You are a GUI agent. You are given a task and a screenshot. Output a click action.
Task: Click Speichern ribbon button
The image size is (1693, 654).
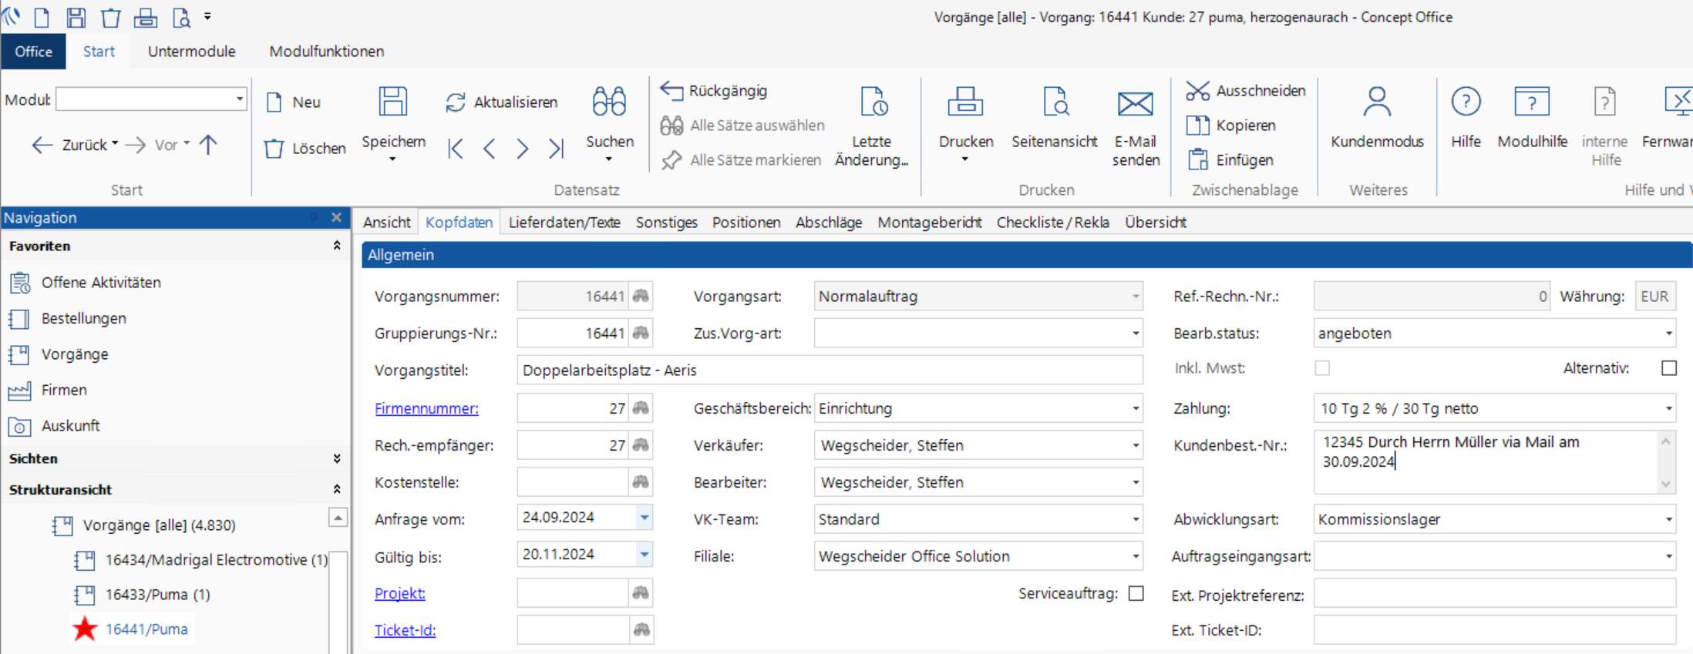coord(393,122)
